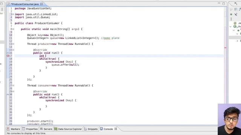Click 'Object key=new Object();' line
The image size is (241, 135).
[x=45, y=35]
